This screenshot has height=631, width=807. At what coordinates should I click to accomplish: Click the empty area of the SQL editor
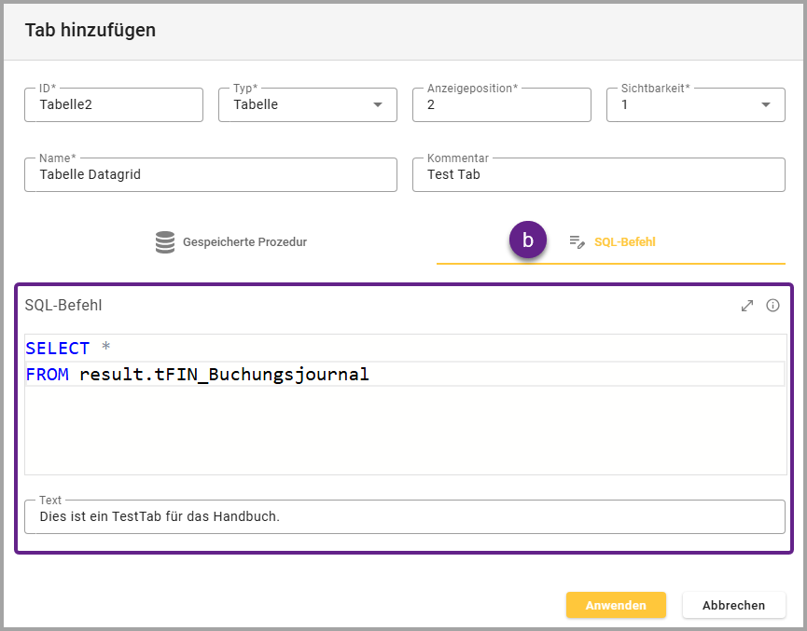[404, 431]
